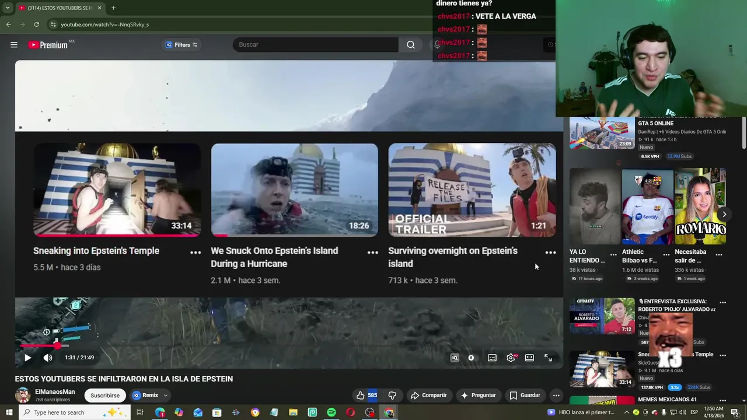Play the video
Screen dimensions: 747x420
pos(27,358)
